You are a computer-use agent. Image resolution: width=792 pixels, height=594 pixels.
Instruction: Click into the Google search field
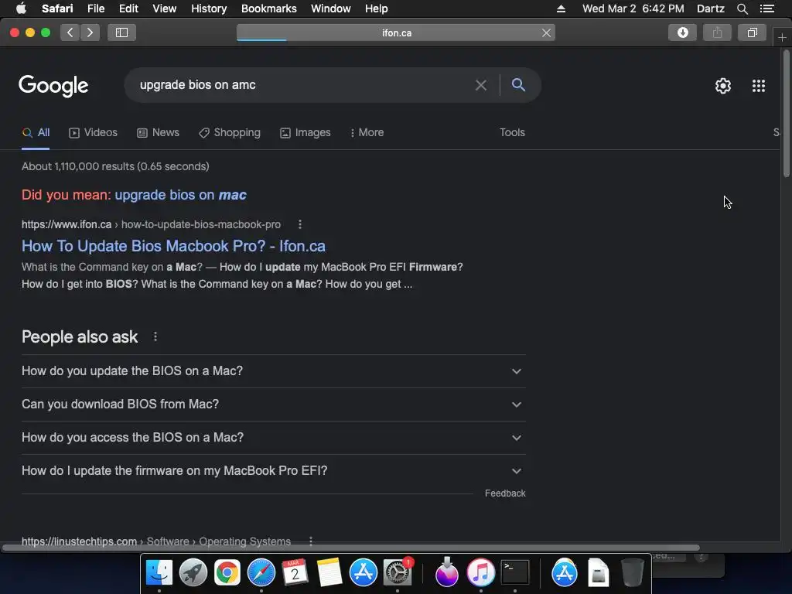[303, 85]
